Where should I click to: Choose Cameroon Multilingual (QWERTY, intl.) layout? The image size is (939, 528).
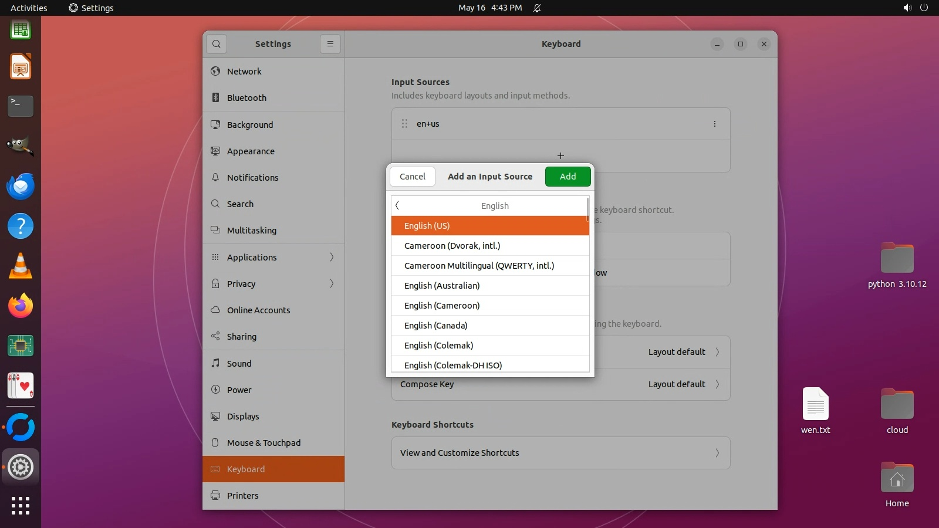pos(479,266)
